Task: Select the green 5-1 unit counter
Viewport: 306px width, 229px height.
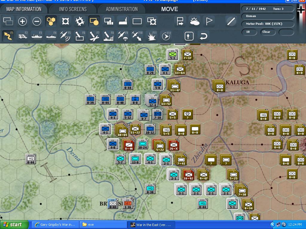Action: (172, 55)
